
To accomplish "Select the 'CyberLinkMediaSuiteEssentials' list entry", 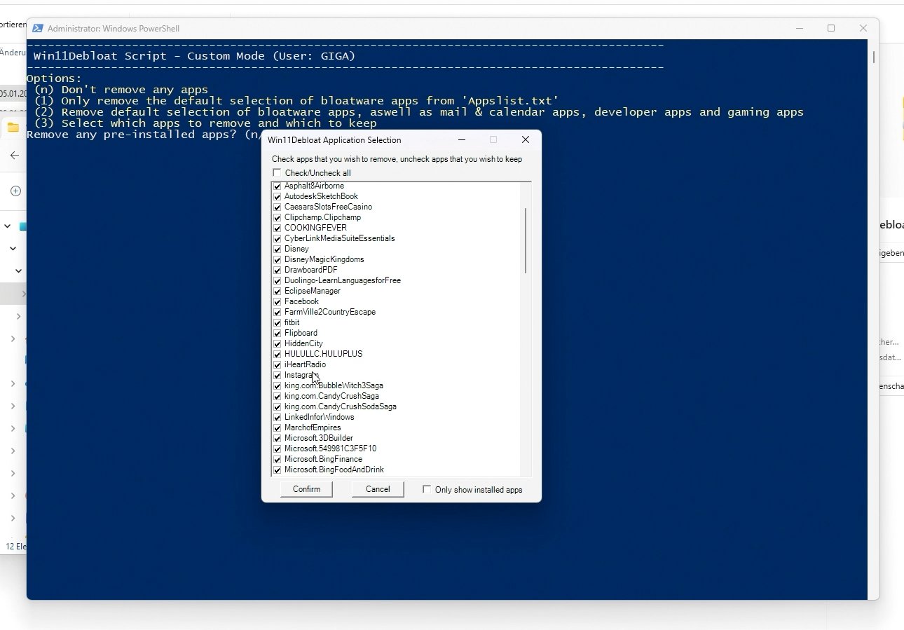I will pos(340,238).
